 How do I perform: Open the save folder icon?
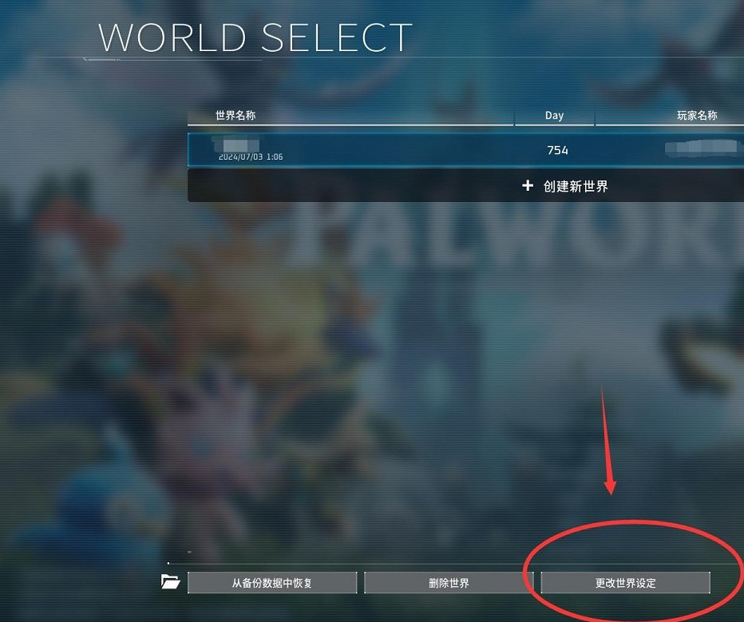(170, 581)
